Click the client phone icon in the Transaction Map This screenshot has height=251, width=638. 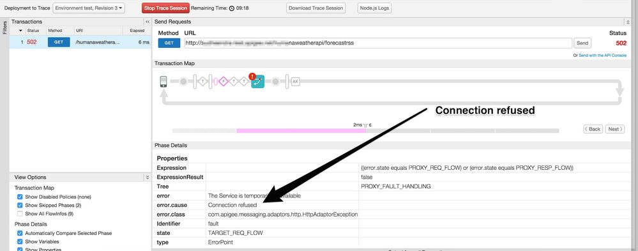coord(163,81)
